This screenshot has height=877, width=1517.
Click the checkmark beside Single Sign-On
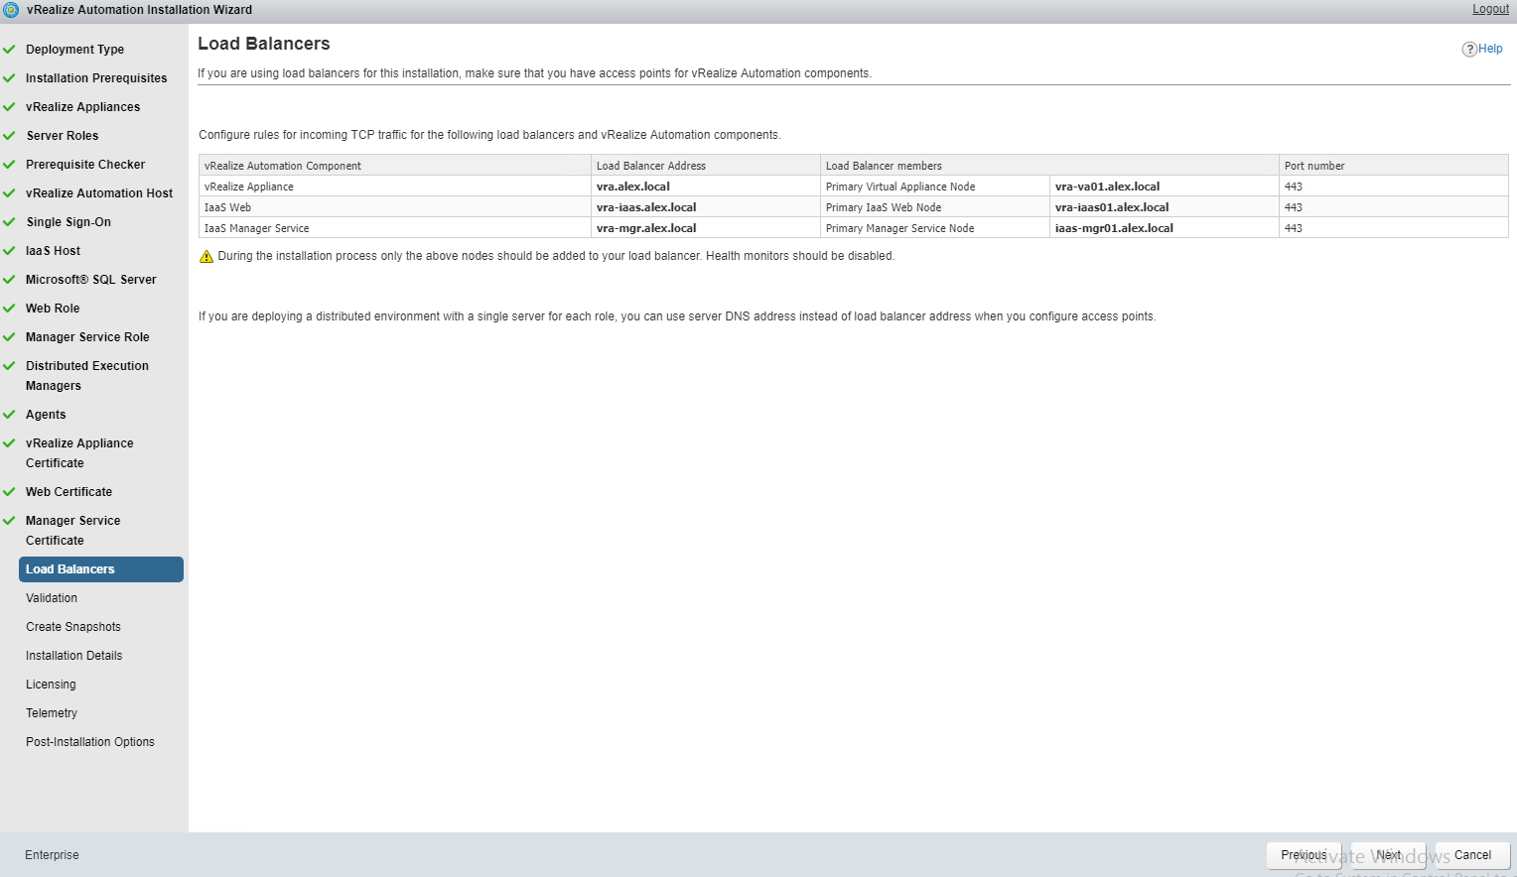tap(9, 221)
